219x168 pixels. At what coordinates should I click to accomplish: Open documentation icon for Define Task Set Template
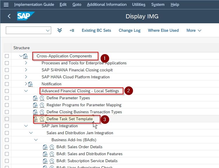(36, 119)
